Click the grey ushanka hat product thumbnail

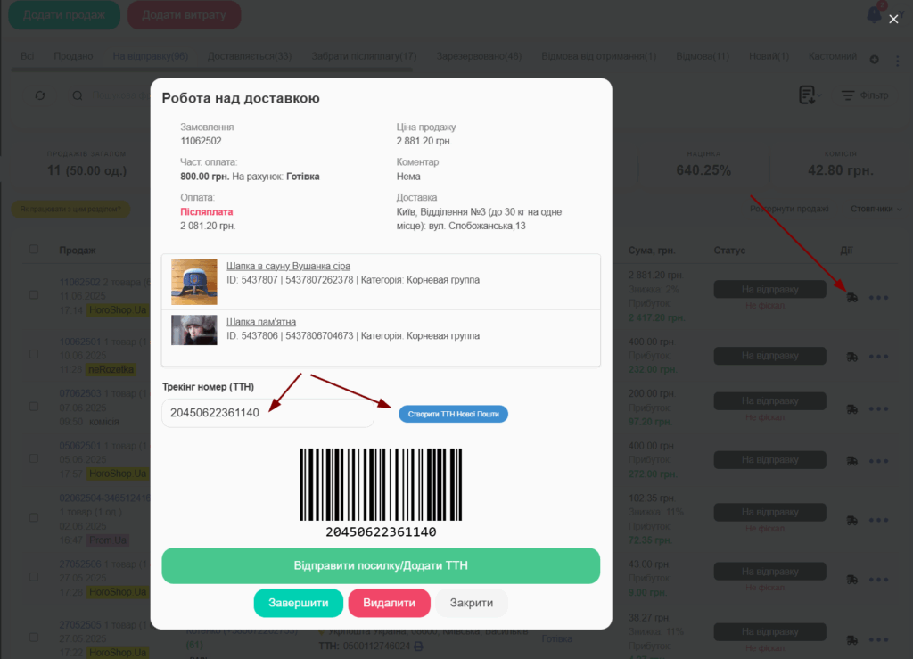(193, 282)
